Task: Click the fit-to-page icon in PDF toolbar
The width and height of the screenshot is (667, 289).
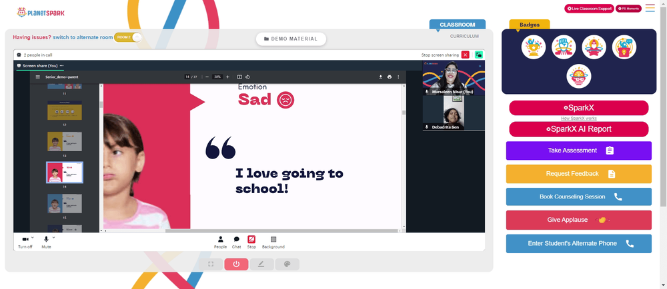Action: (x=239, y=77)
